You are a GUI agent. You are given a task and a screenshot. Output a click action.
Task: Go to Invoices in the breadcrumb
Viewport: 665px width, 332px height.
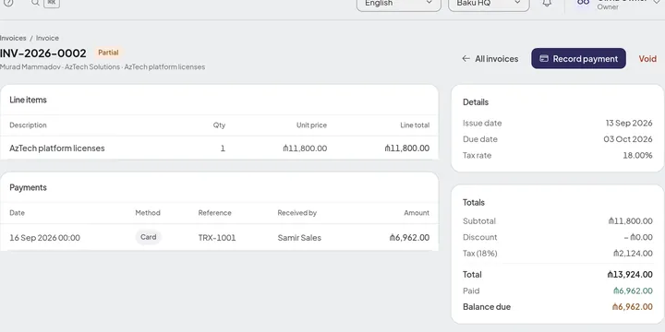click(13, 38)
